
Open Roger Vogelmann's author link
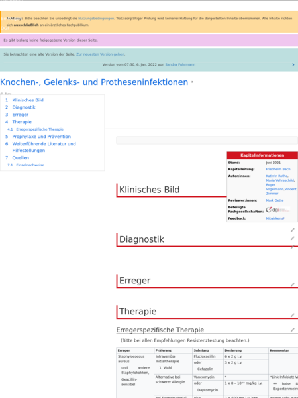point(275,187)
